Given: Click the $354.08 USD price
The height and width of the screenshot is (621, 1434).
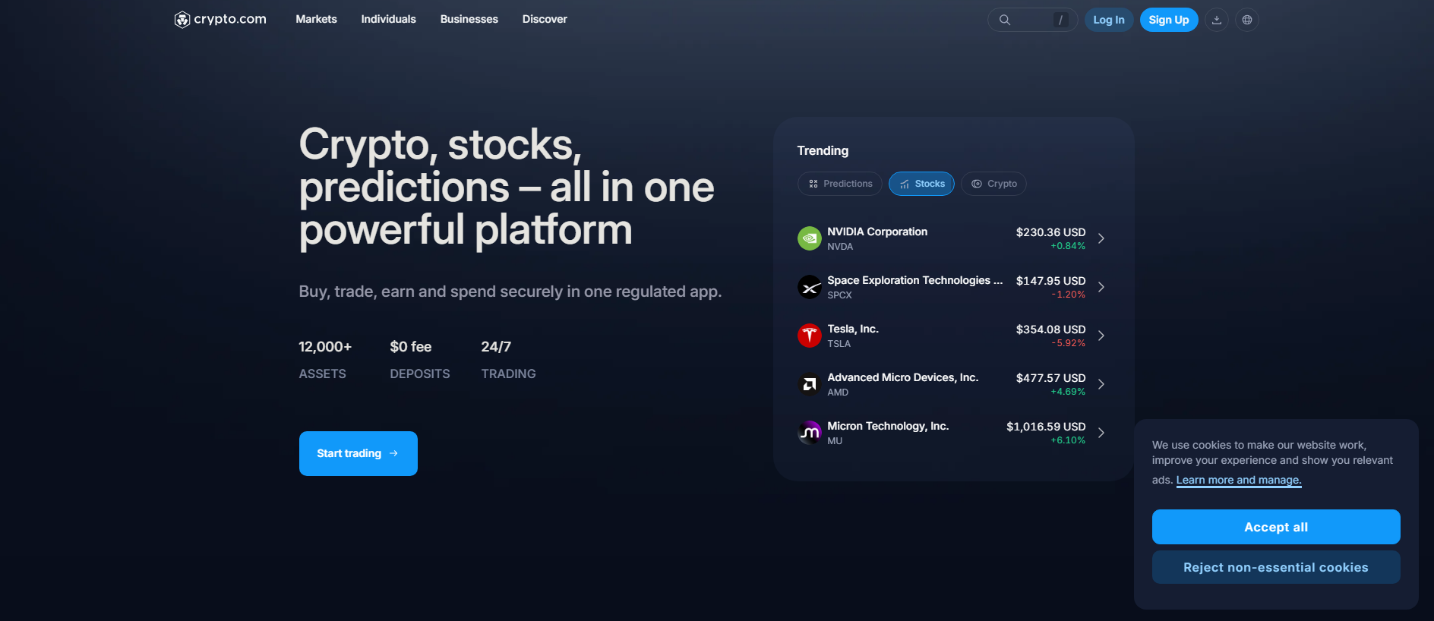Looking at the screenshot, I should 1051,329.
